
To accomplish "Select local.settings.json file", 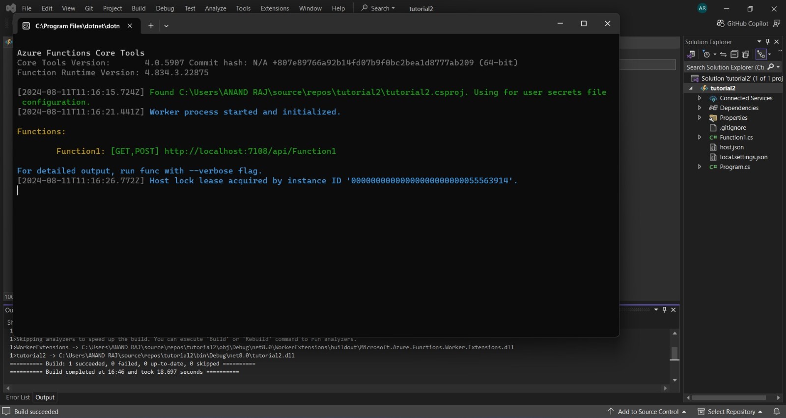I will click(x=743, y=157).
